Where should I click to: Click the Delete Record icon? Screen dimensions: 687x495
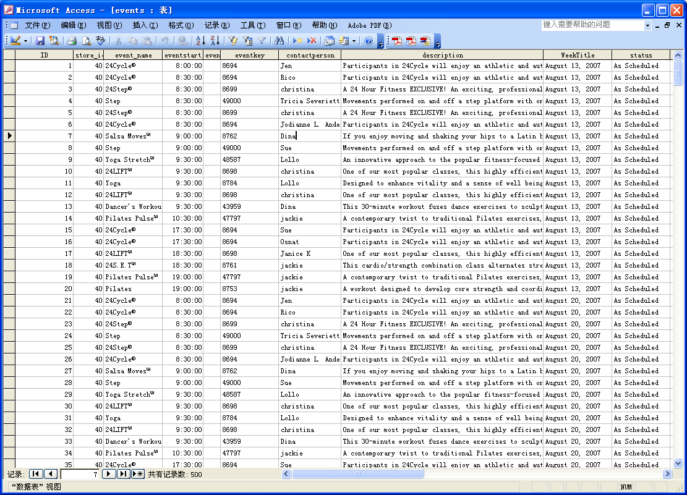click(x=312, y=41)
